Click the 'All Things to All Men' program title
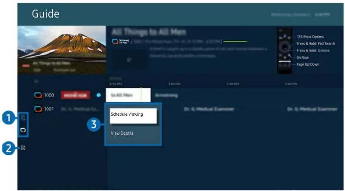 pos(149,32)
